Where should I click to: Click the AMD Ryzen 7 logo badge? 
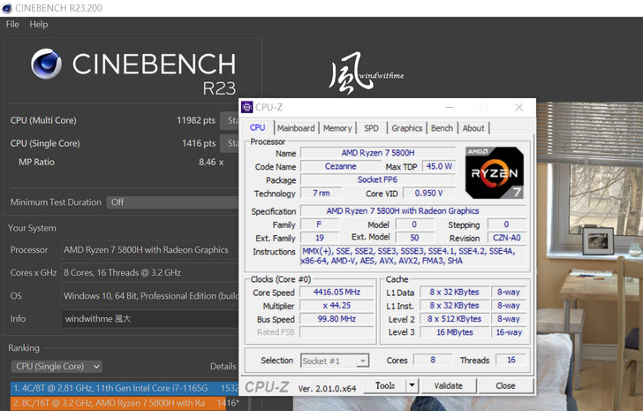494,173
